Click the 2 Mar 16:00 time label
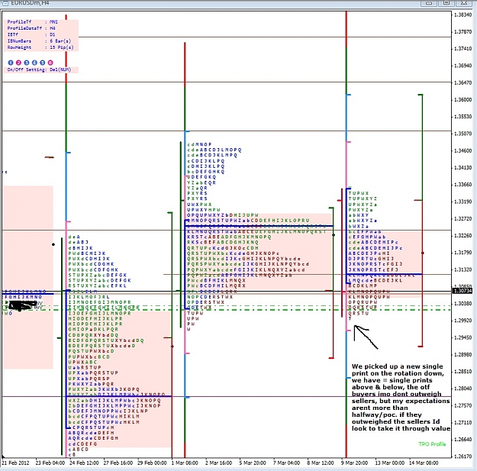 (218, 463)
